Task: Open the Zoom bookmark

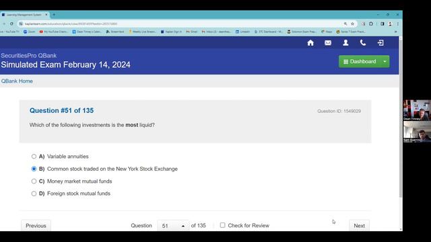Action: click(30, 32)
